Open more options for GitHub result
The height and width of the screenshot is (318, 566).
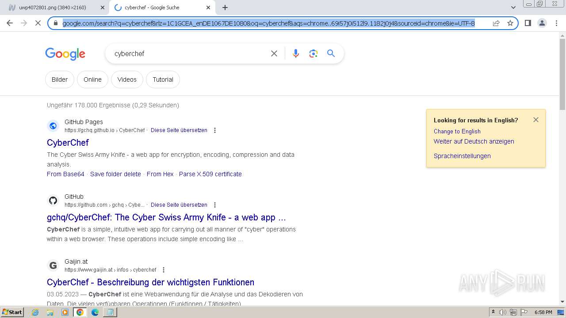(215, 205)
